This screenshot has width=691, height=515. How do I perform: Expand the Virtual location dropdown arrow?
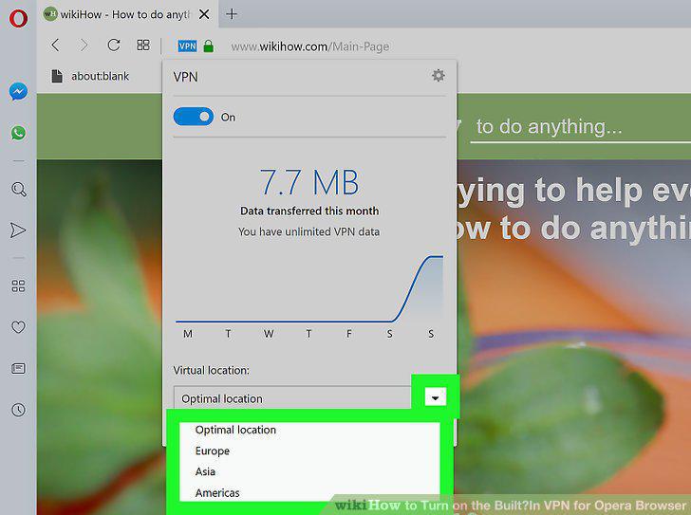point(435,397)
